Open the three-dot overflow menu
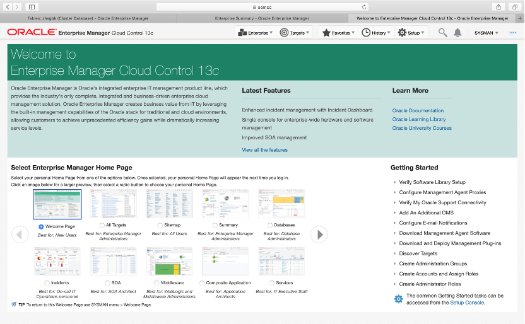 (x=513, y=33)
